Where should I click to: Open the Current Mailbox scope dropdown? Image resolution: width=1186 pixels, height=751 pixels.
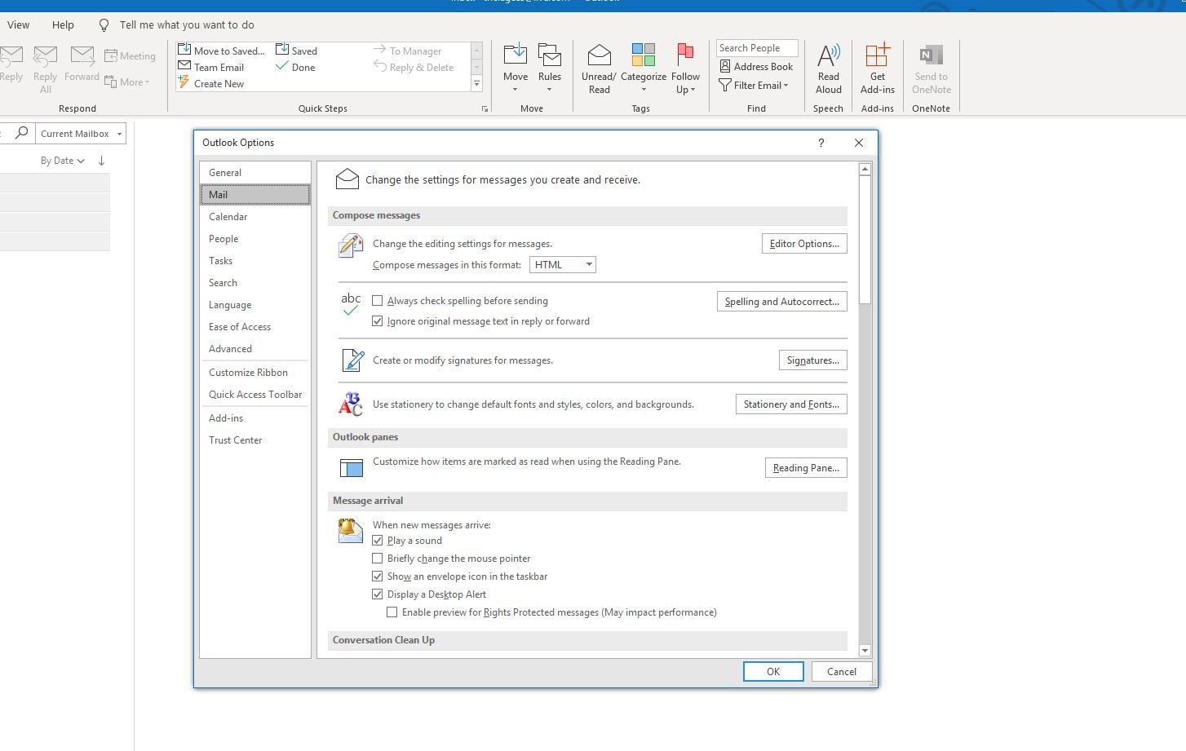tap(81, 133)
